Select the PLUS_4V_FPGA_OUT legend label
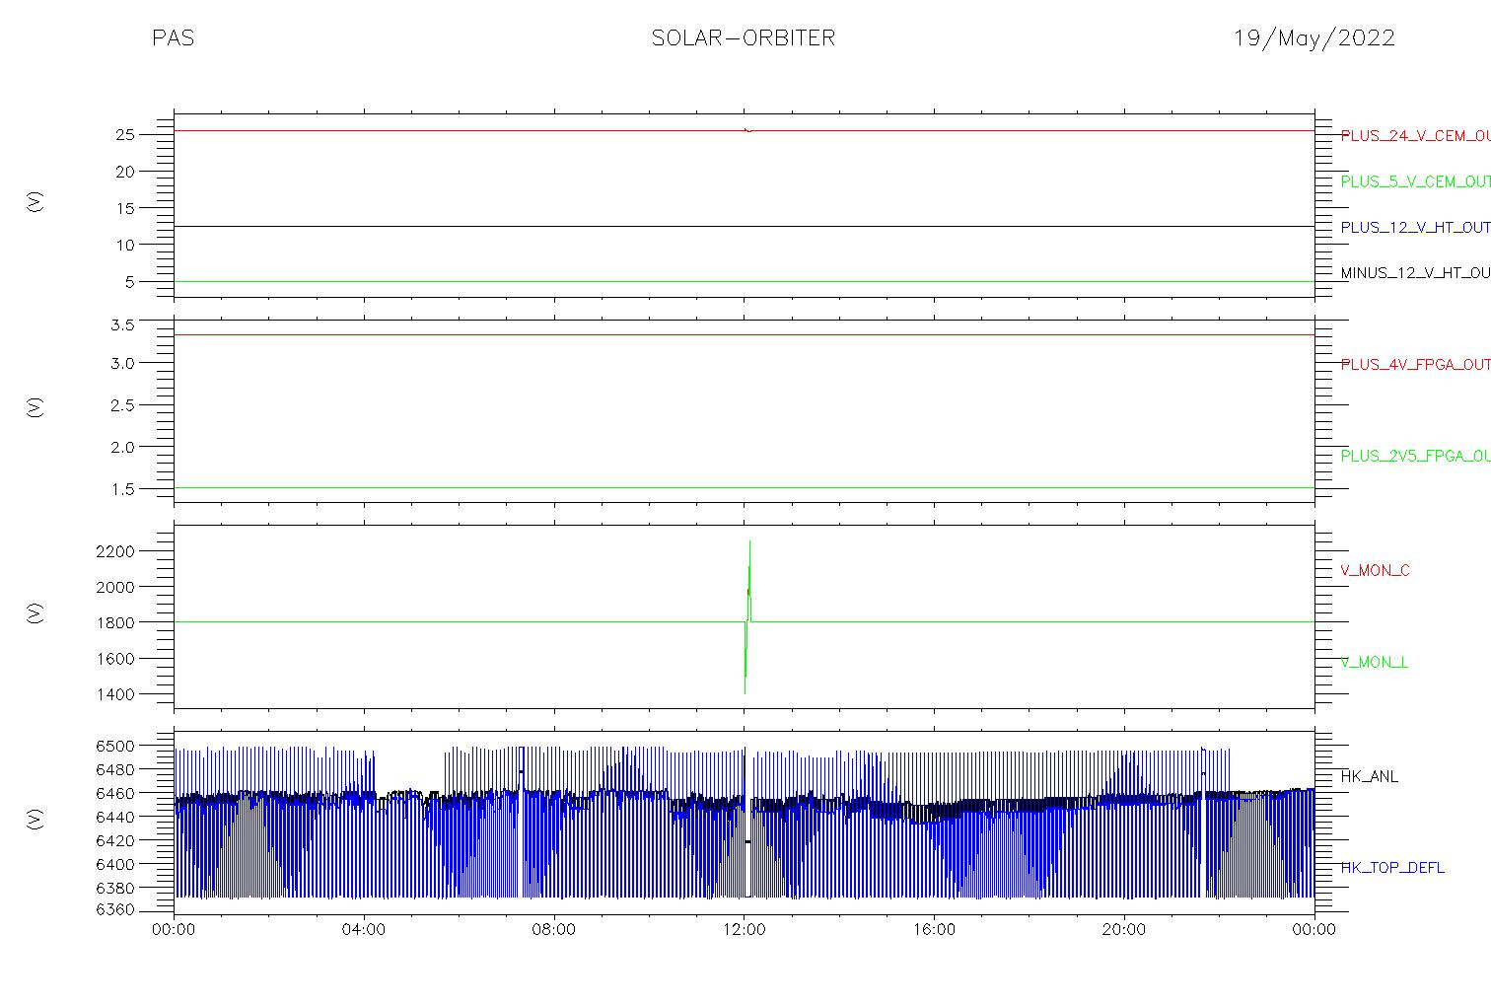This screenshot has height=1006, width=1491. [1415, 365]
